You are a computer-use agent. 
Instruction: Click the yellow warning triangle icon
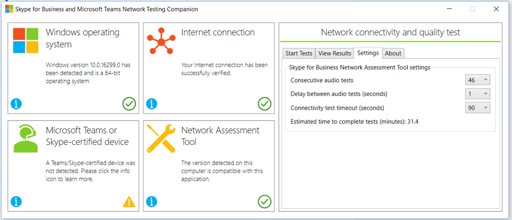pos(129,201)
